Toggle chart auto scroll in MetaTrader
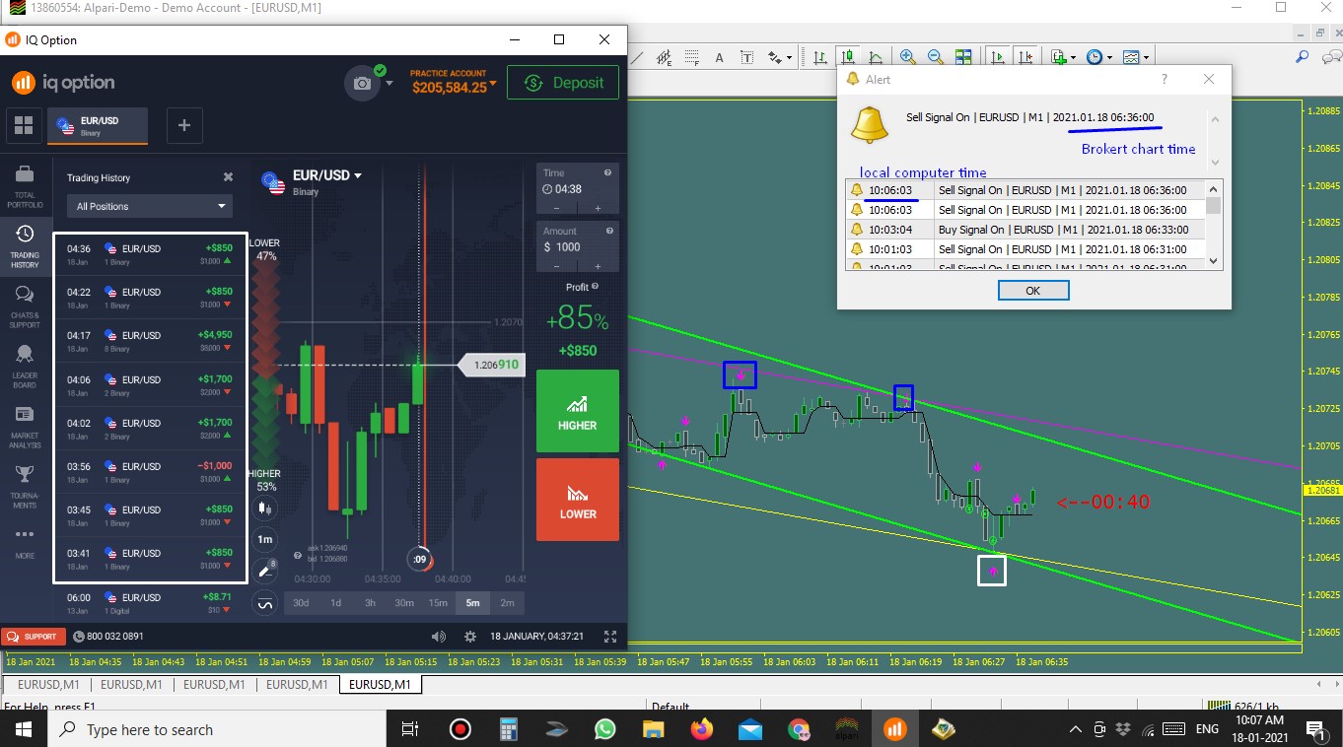Image resolution: width=1343 pixels, height=747 pixels. click(x=998, y=57)
